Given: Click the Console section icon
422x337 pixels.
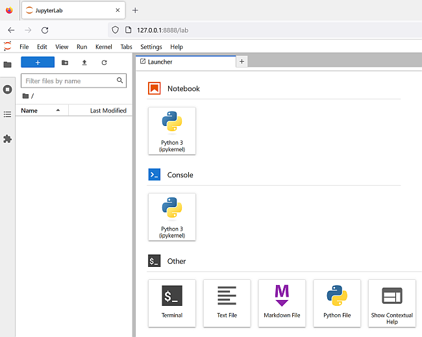Looking at the screenshot, I should [155, 175].
